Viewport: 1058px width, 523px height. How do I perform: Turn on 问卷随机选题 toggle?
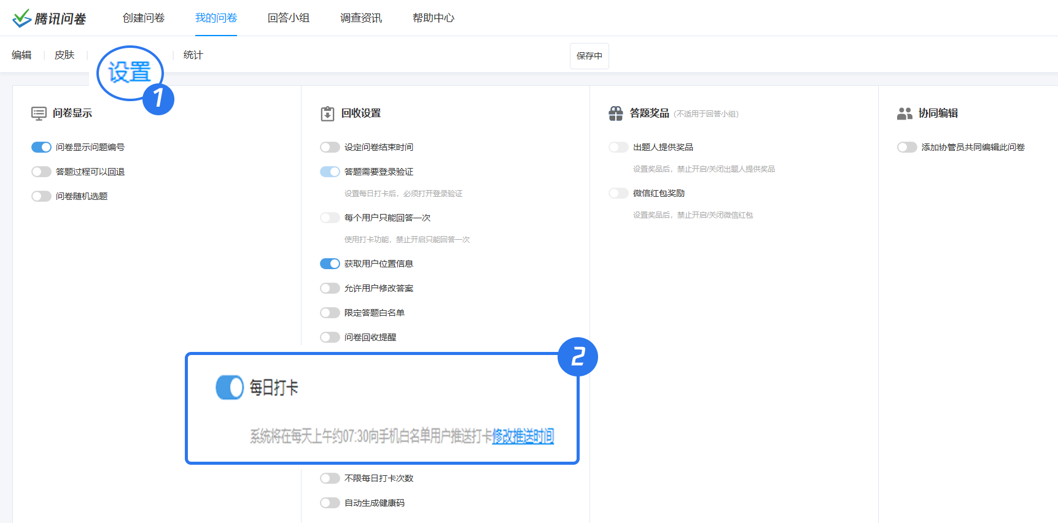(41, 196)
